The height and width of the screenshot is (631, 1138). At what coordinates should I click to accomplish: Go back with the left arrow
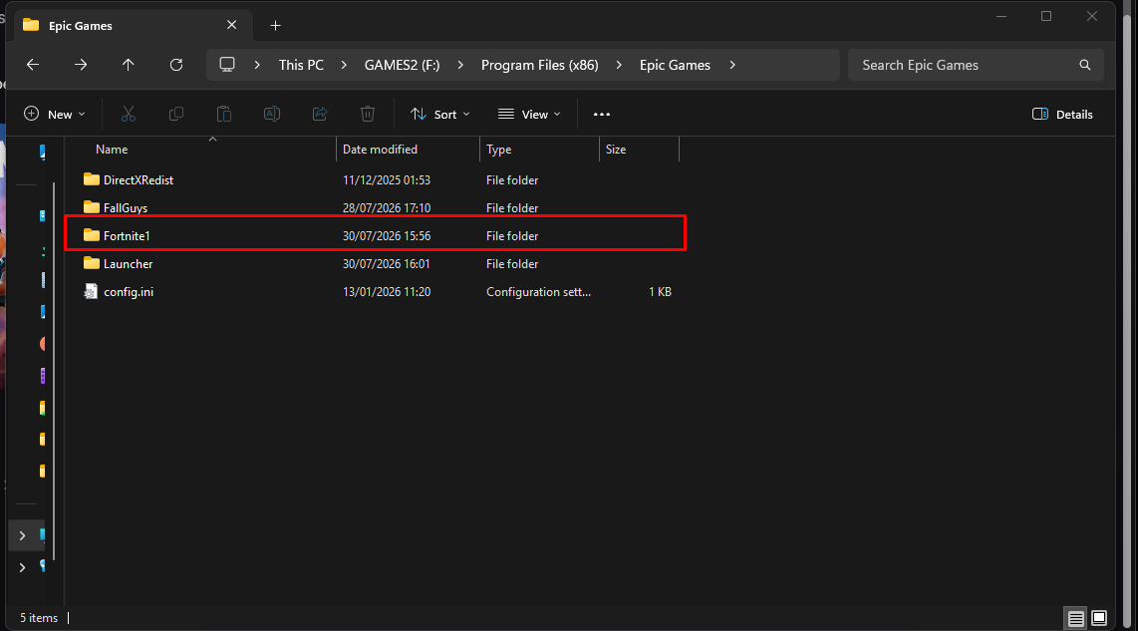33,65
